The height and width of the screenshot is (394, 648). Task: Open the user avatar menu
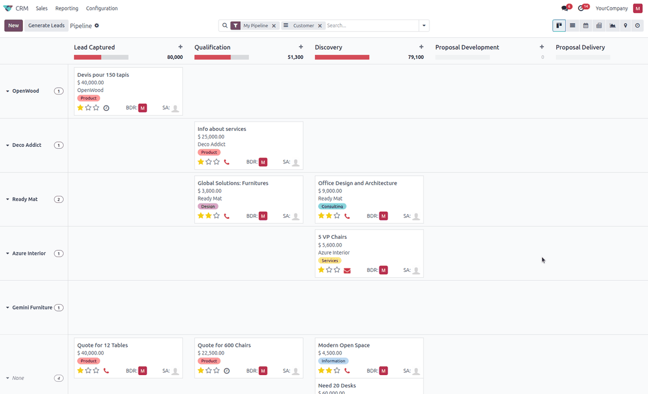coord(637,8)
